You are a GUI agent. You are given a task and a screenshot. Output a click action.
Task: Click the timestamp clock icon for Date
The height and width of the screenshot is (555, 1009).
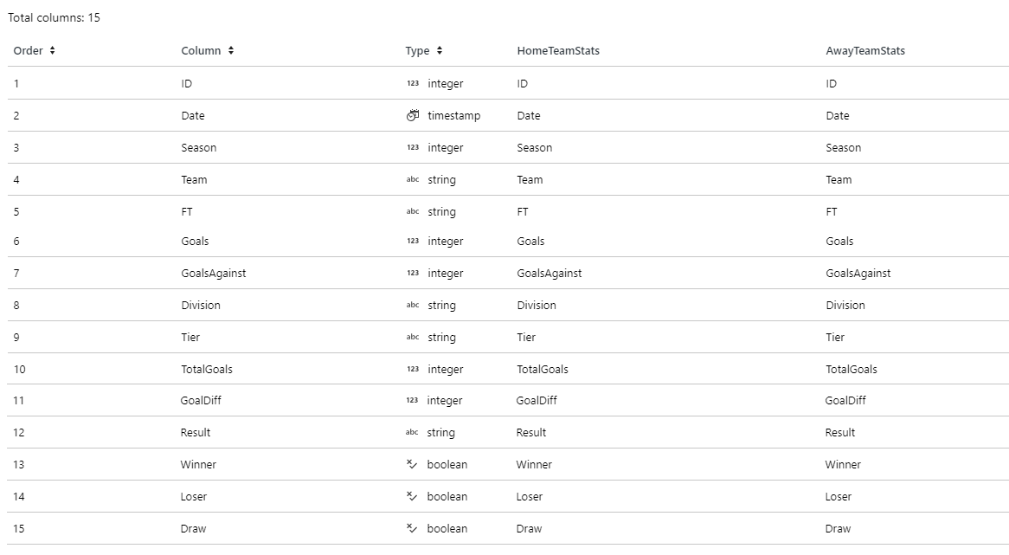(x=413, y=116)
